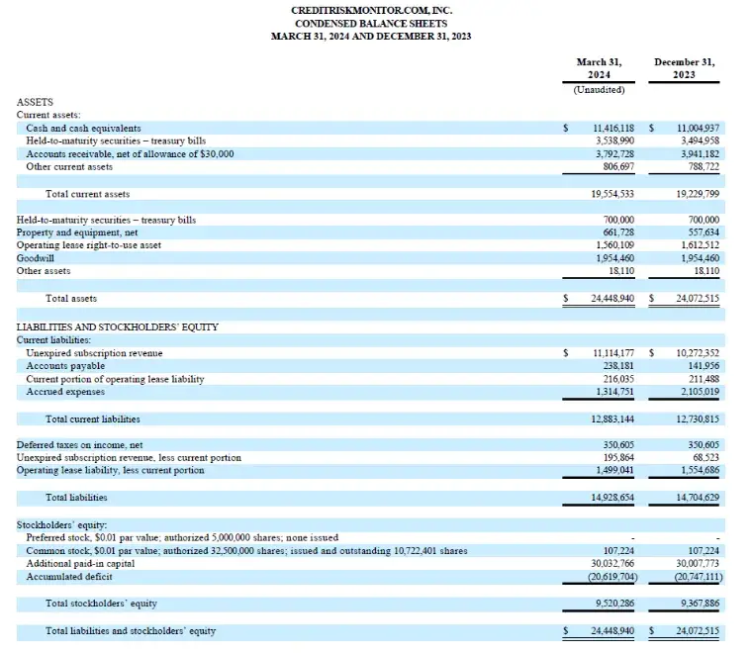Click the Deferred taxes on income, net label
Screen dimensions: 752x653
79,445
